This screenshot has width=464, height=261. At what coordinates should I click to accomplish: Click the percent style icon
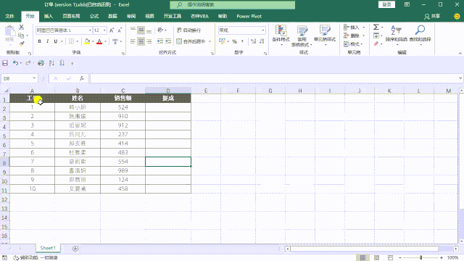235,41
